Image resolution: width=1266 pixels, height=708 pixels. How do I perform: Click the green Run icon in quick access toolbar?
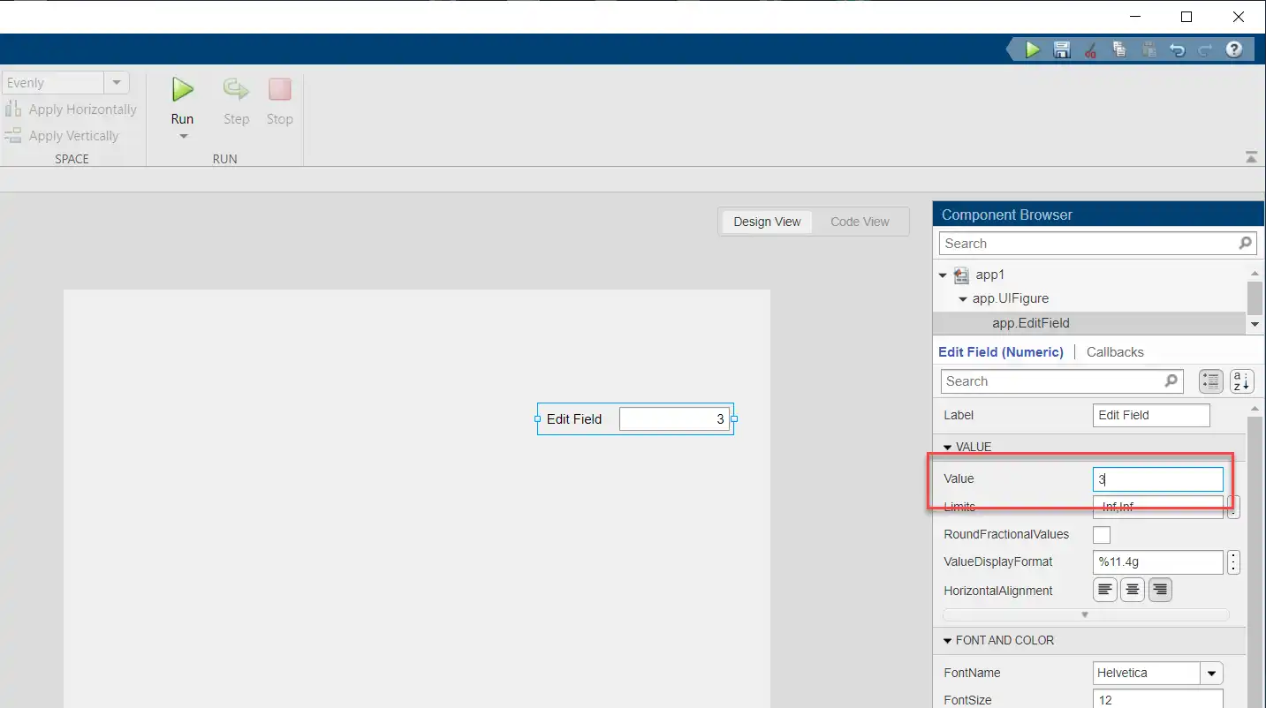click(1032, 50)
